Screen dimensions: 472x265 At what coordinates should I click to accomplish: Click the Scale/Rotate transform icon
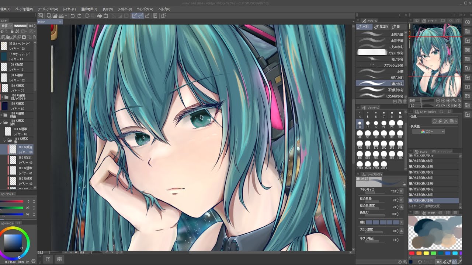(x=106, y=16)
